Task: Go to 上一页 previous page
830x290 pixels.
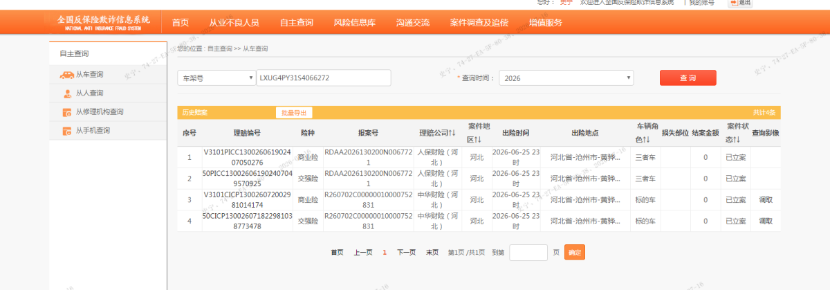Action: coord(363,253)
